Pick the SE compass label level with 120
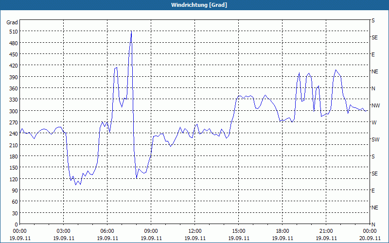Viewport: 389px width, 243px height. pos(374,174)
